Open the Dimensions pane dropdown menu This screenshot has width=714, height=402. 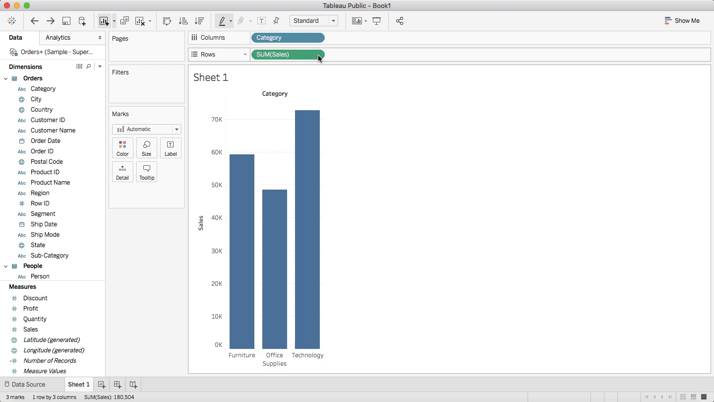coord(100,67)
